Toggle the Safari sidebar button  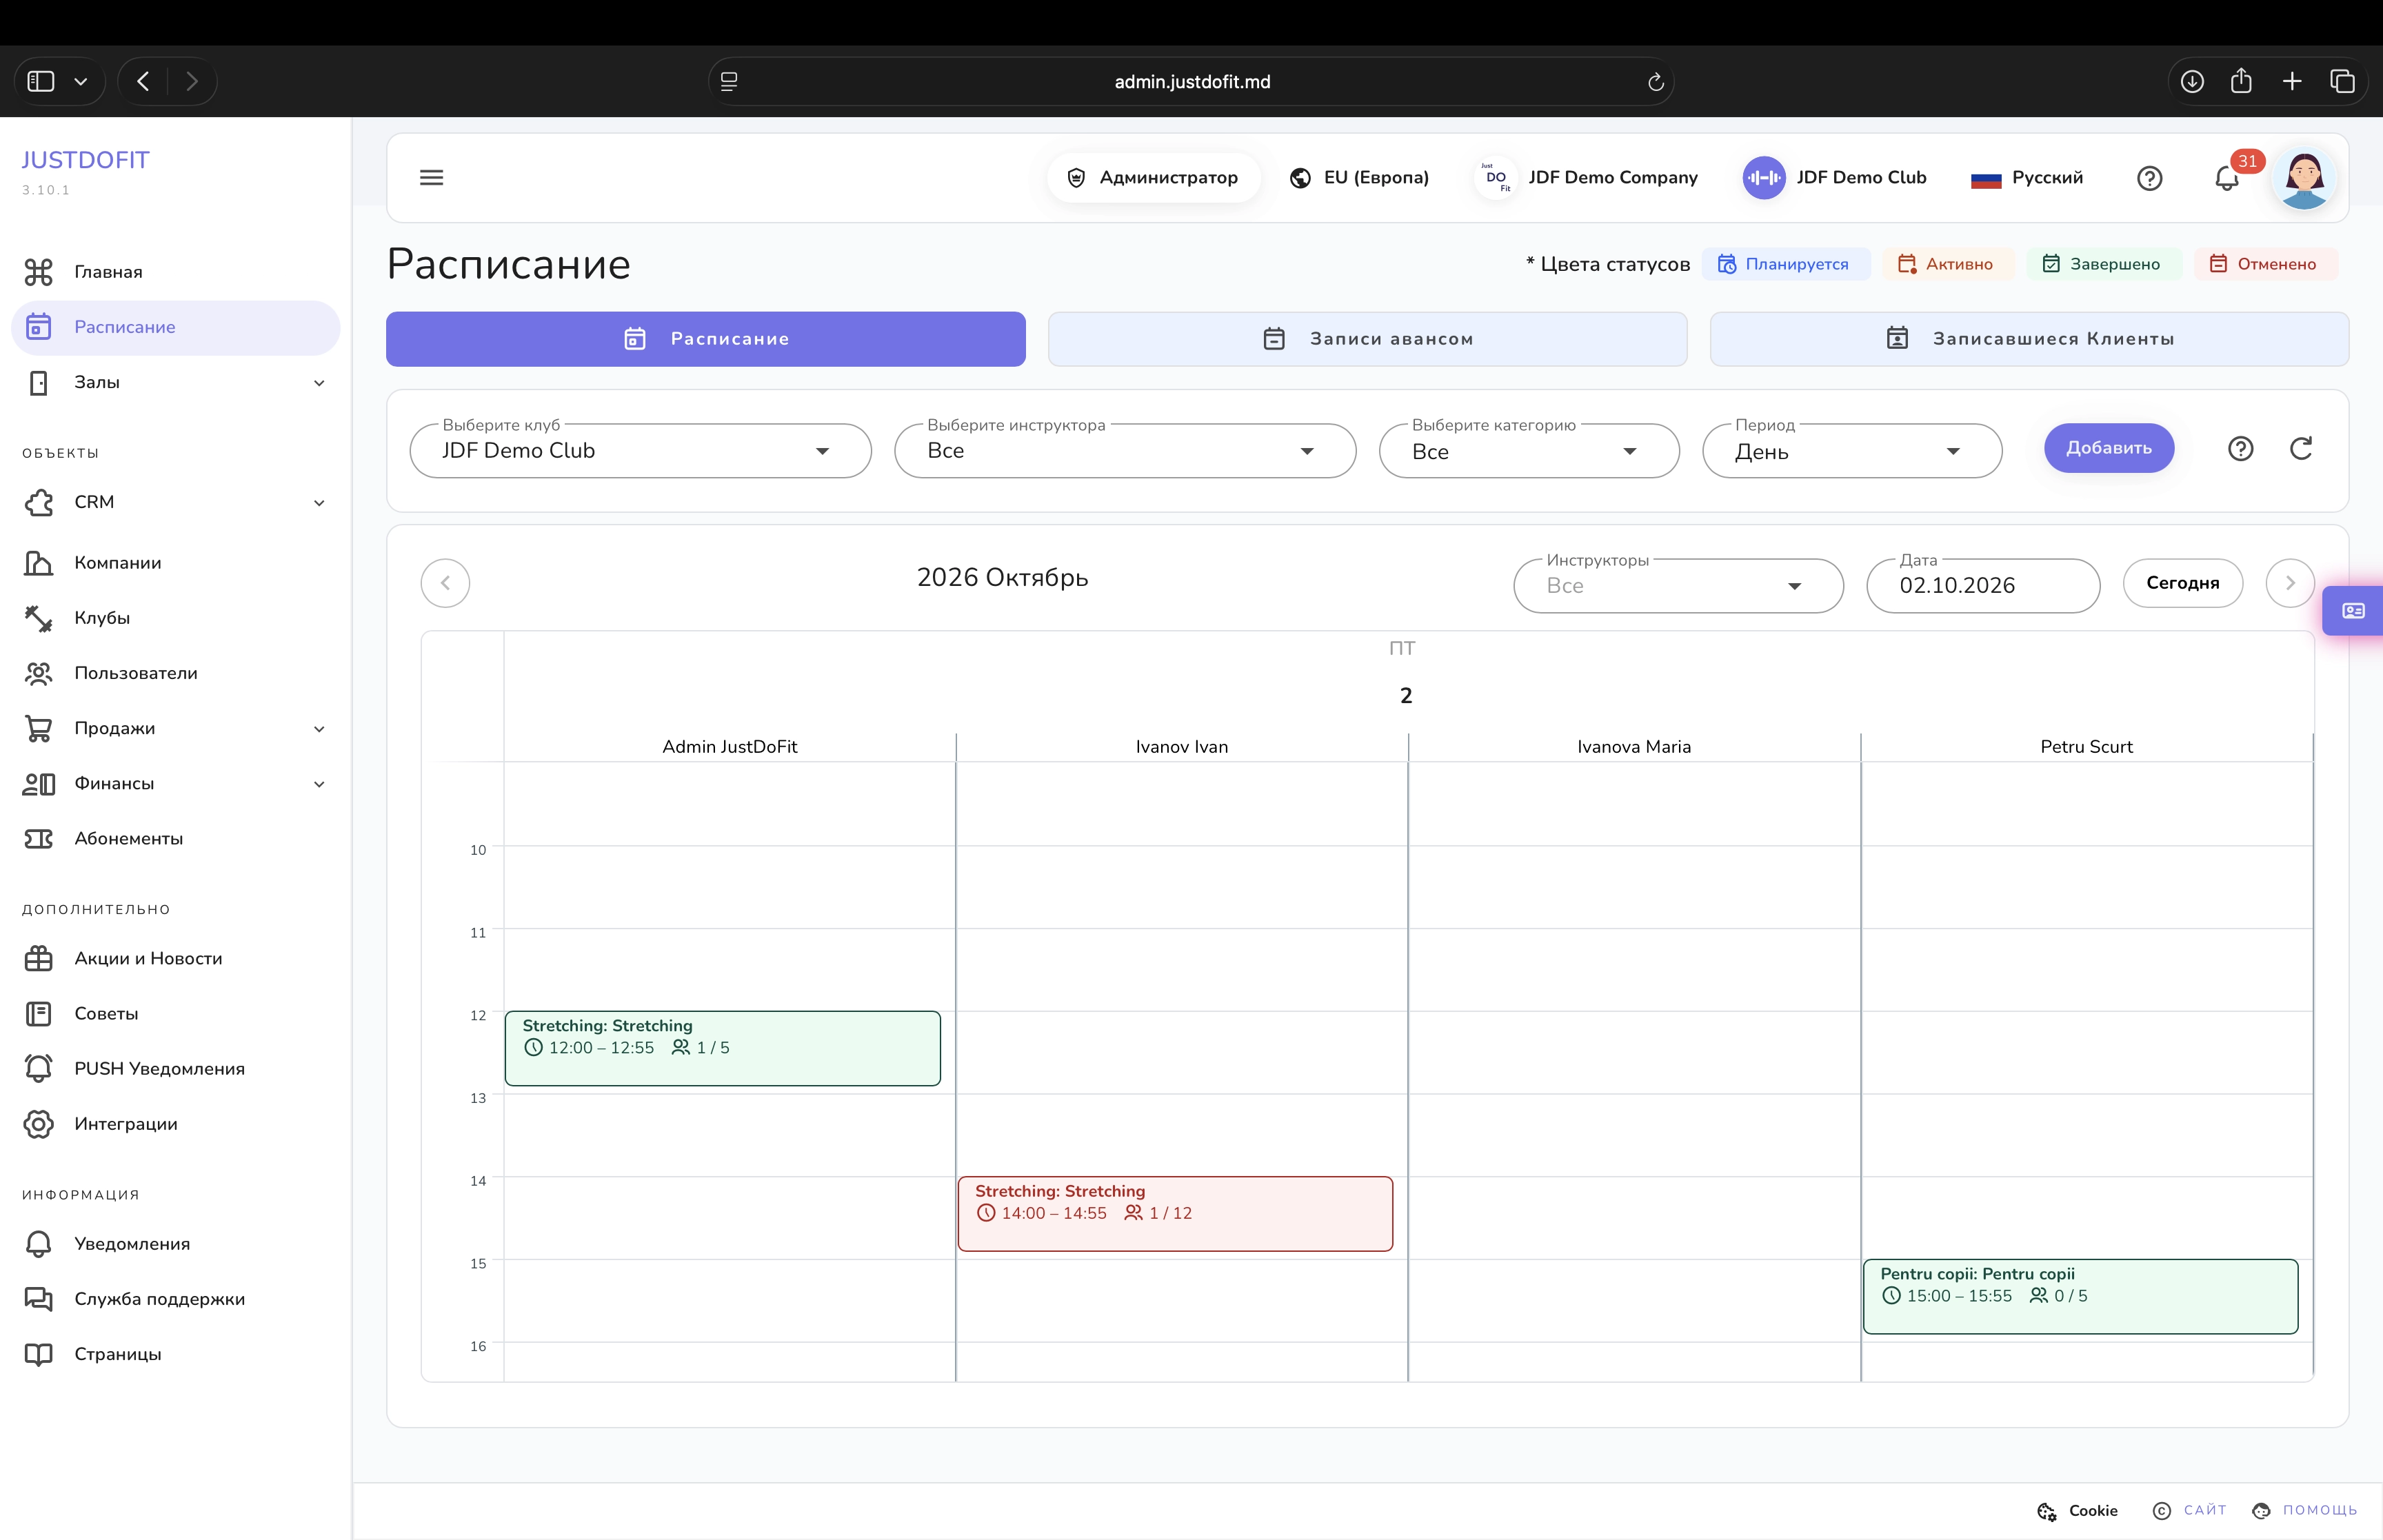tap(41, 81)
